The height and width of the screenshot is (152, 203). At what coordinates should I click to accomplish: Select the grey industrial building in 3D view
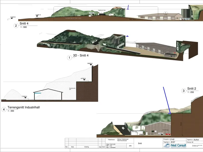pyautogui.click(x=156, y=48)
